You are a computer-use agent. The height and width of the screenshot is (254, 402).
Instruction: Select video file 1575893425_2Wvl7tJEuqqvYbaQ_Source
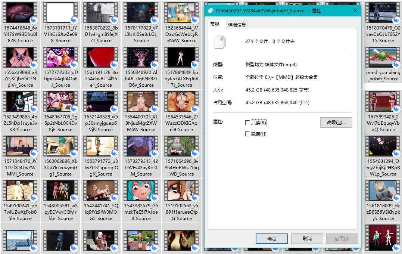pos(383,112)
